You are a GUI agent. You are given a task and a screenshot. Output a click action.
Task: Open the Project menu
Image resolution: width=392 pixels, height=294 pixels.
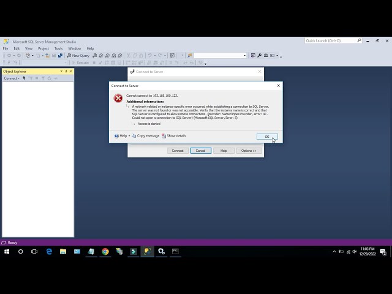tap(43, 48)
